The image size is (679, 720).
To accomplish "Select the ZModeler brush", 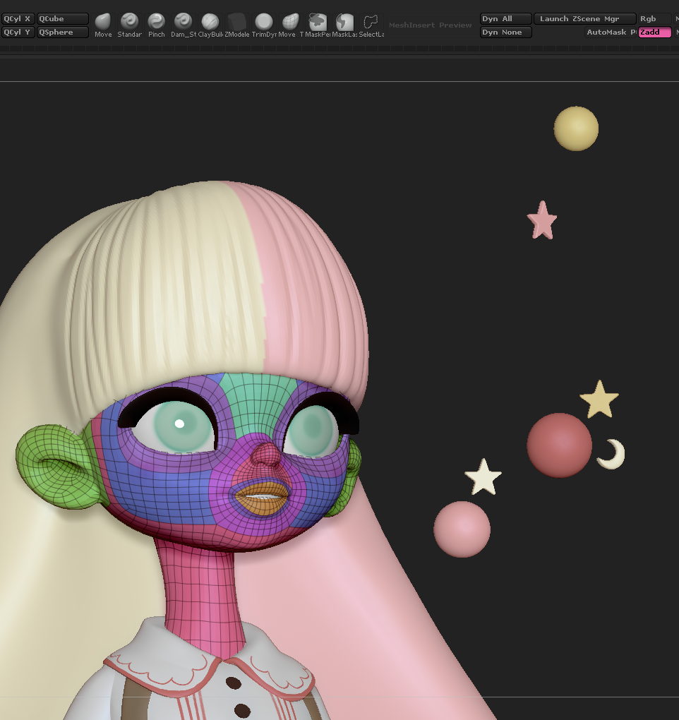I will coord(237,25).
